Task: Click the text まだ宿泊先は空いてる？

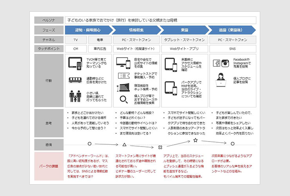Action: (135, 133)
